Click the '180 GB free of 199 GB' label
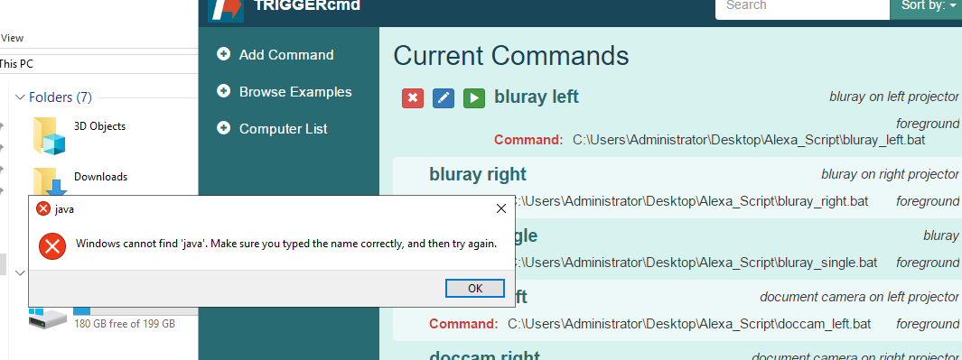Screen dimensions: 962x360 point(125,323)
